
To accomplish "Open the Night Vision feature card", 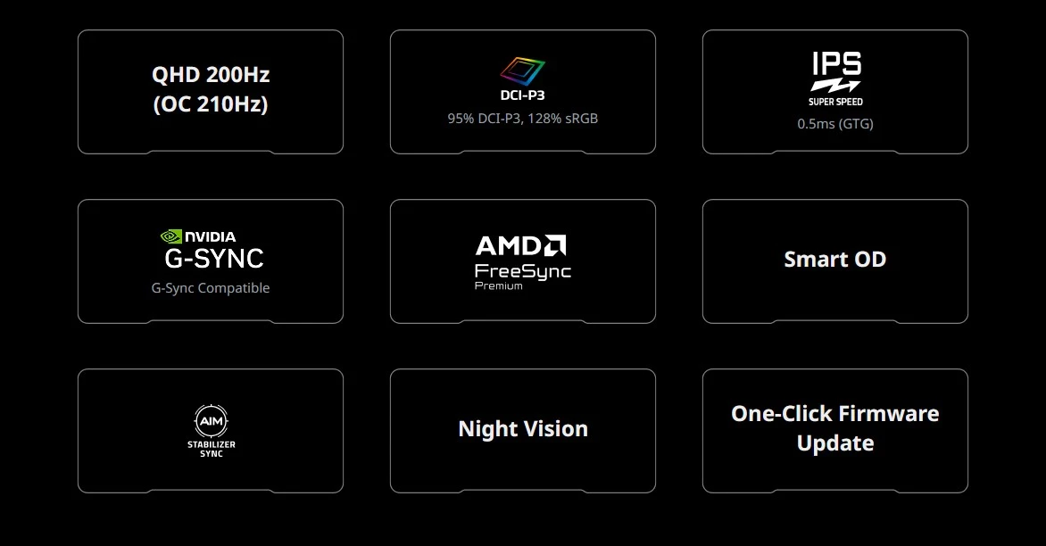I will coord(523,429).
